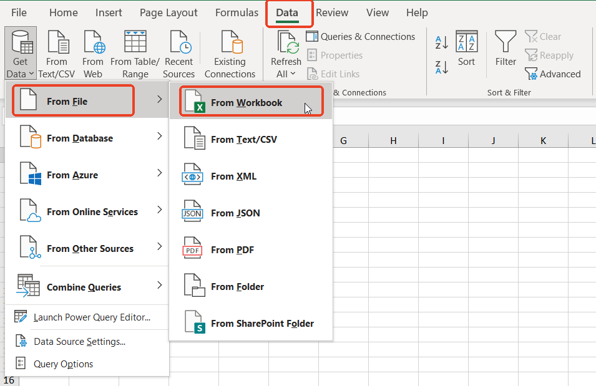
Task: Select From Workbook in submenu
Action: 251,102
